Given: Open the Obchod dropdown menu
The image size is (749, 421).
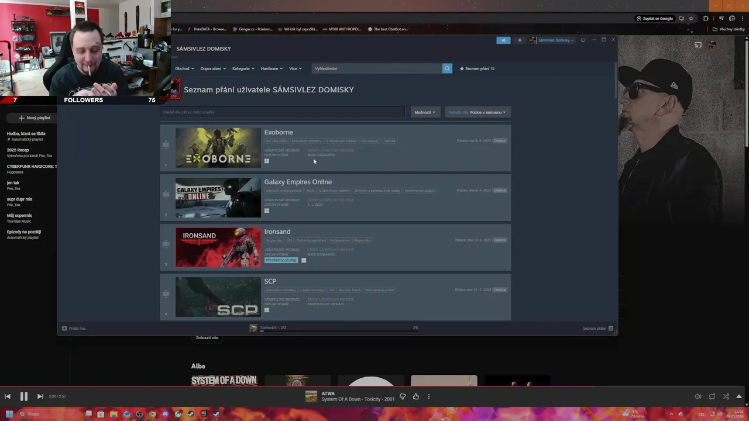Looking at the screenshot, I should [184, 68].
